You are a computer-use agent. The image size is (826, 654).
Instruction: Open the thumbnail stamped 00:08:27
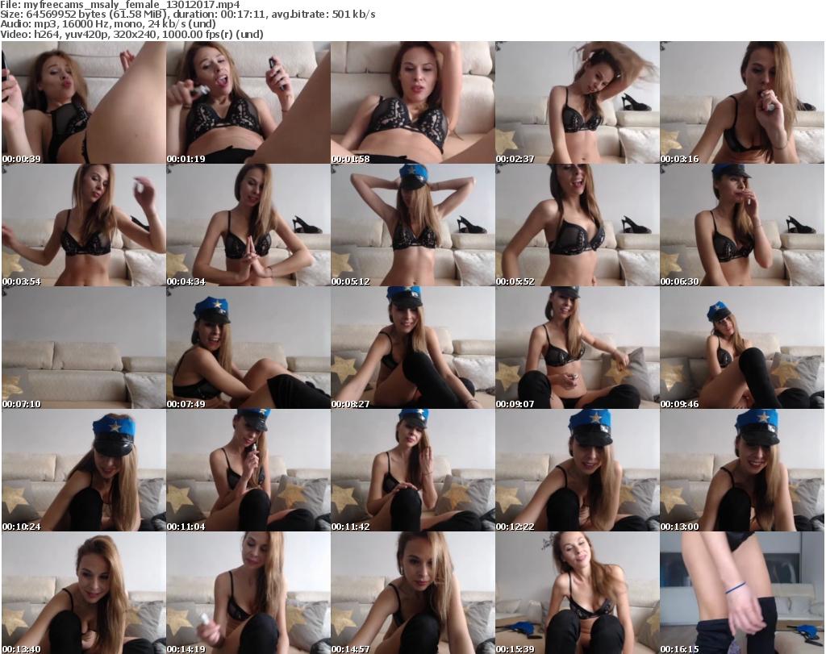(x=412, y=348)
